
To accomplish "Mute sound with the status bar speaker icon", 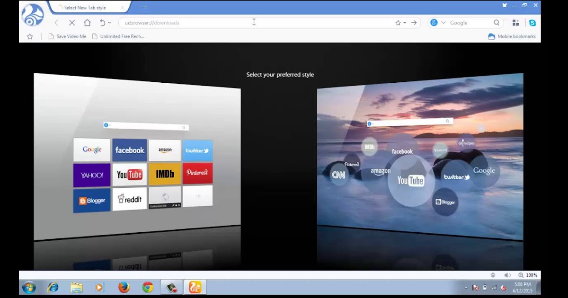I will [507, 275].
